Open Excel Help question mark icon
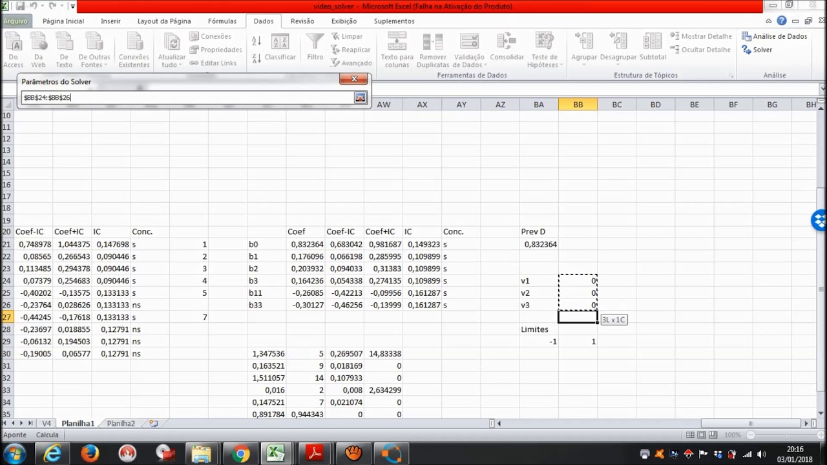The height and width of the screenshot is (465, 827). pyautogui.click(x=782, y=21)
